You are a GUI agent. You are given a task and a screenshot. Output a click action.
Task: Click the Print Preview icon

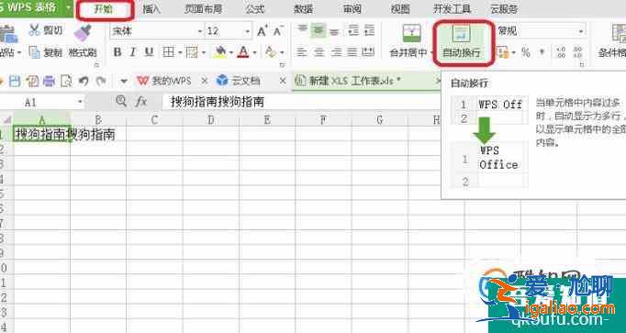(66, 82)
